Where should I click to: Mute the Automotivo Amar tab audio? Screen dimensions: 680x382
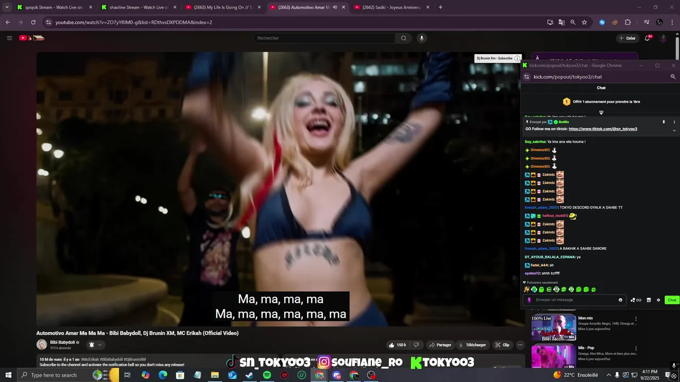(335, 7)
